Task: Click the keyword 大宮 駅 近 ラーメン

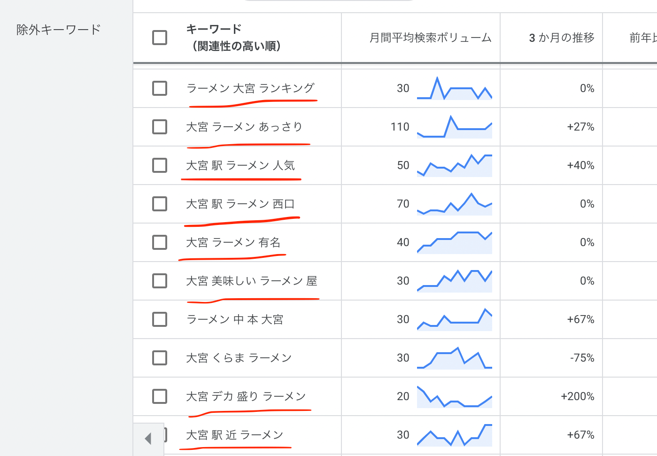Action: 235,435
